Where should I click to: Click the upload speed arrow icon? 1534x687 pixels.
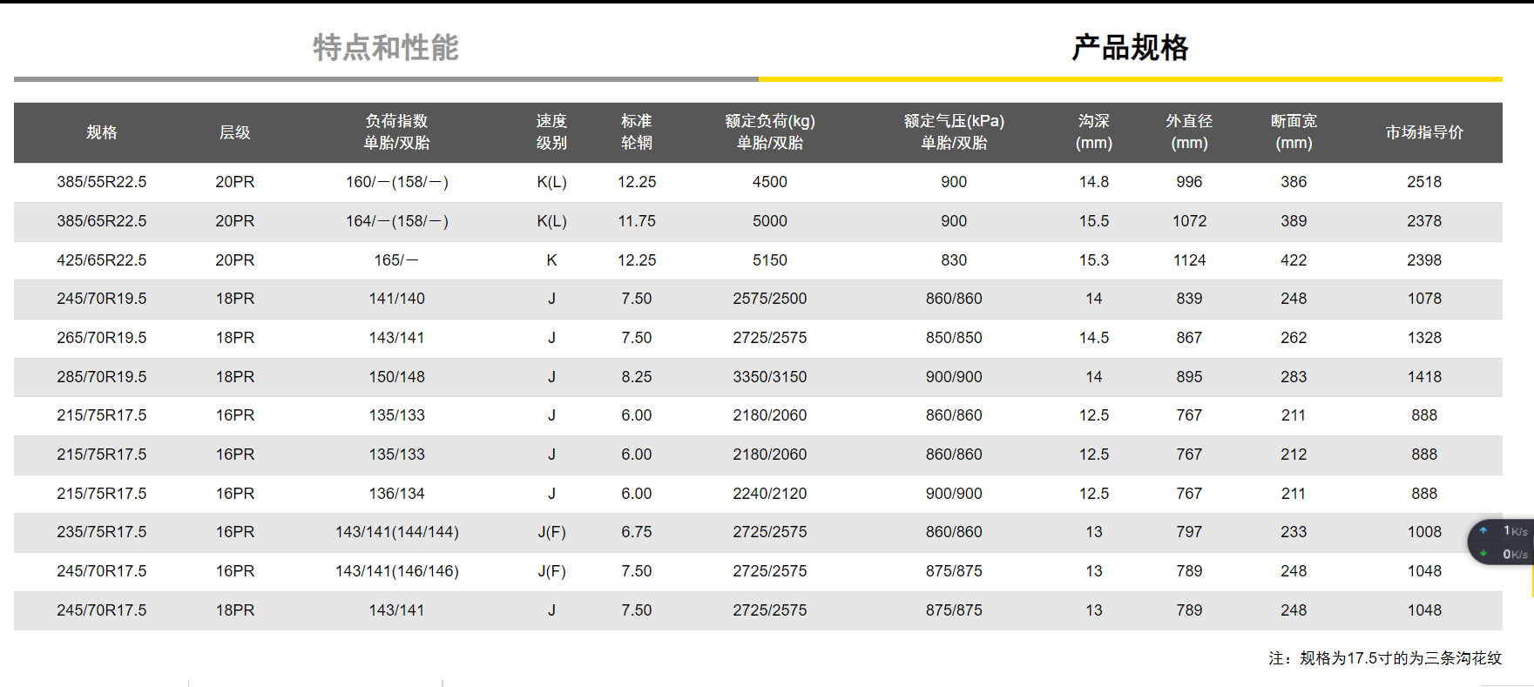coord(1483,530)
